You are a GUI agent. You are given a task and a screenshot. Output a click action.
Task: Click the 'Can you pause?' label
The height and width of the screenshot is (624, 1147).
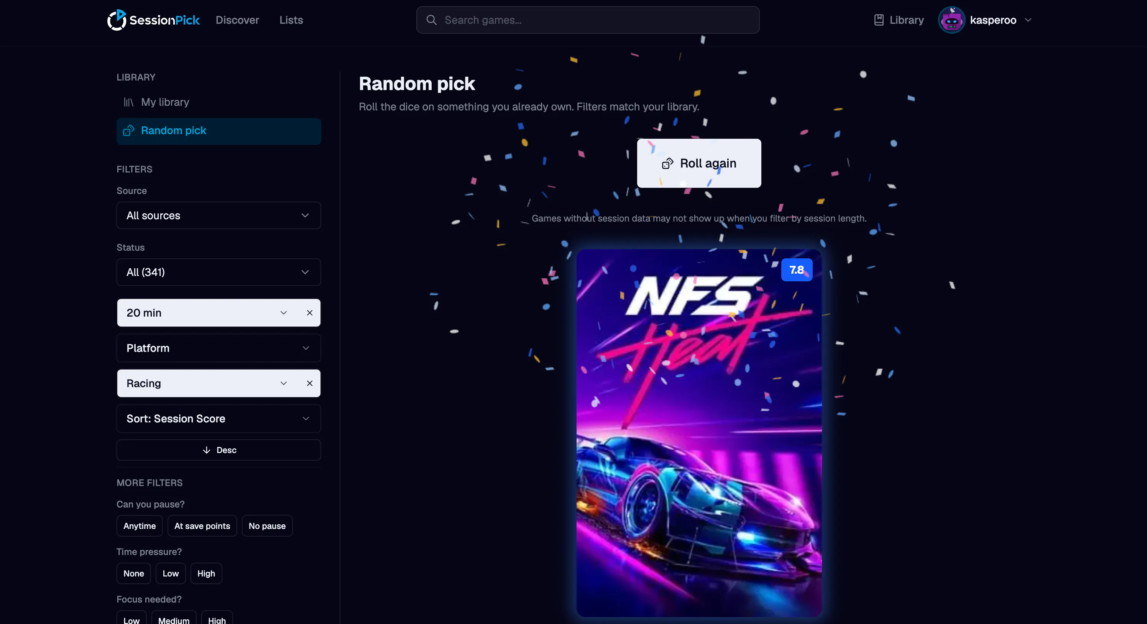point(151,504)
